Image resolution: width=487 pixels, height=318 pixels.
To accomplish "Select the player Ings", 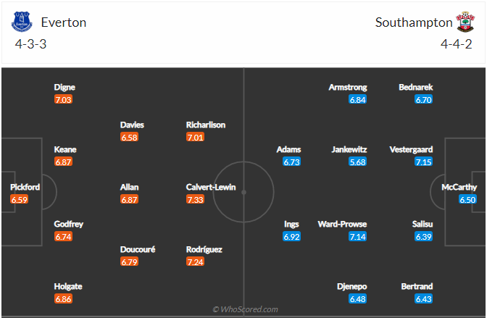I will coord(291,225).
